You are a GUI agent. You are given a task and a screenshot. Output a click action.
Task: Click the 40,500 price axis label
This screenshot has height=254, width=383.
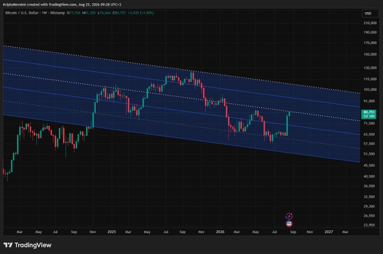pyautogui.click(x=370, y=176)
